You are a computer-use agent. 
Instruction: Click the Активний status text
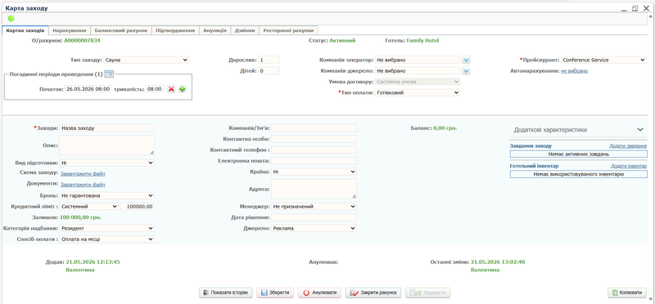342,40
